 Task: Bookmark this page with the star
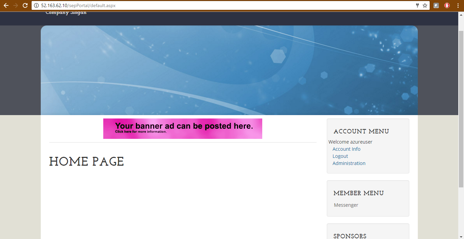tap(425, 5)
